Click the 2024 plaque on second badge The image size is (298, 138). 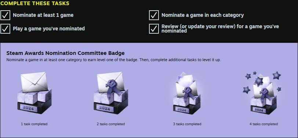coord(104,108)
